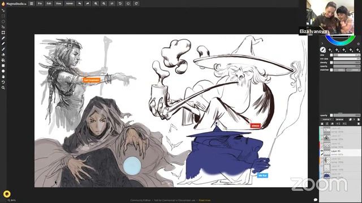
Task: Open the View menu
Action: click(x=59, y=4)
